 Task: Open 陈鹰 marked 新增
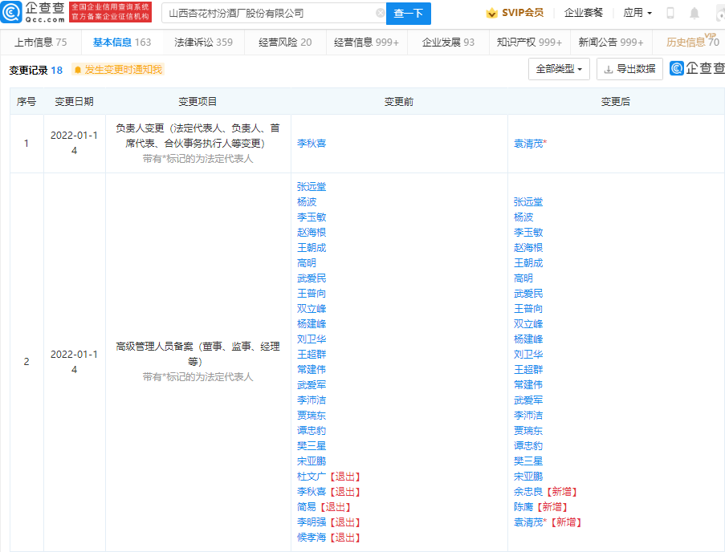click(x=523, y=507)
